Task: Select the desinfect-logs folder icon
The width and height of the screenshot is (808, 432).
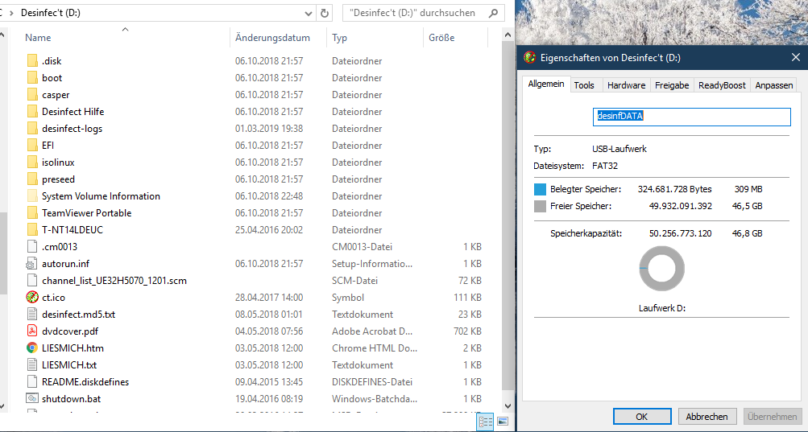Action: click(x=32, y=129)
